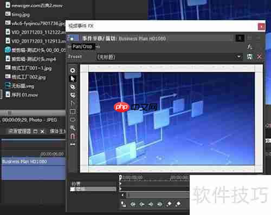Open Pan/Crop properties gear icon
Viewport: 271px width, 215px height.
tap(73, 70)
